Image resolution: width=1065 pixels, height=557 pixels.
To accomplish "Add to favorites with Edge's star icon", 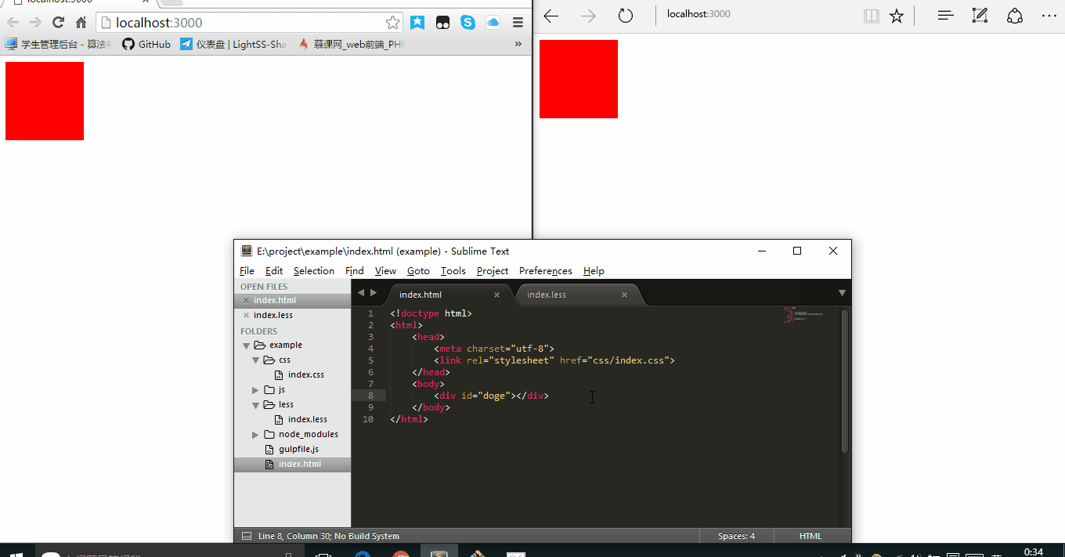I will [x=897, y=16].
